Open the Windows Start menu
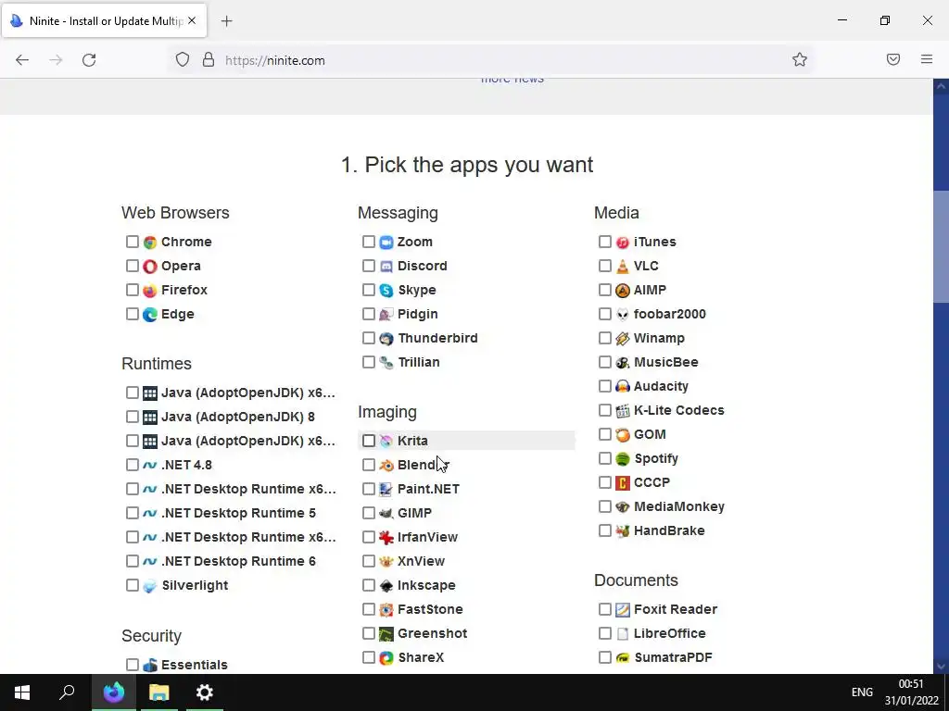This screenshot has height=711, width=949. [x=22, y=692]
